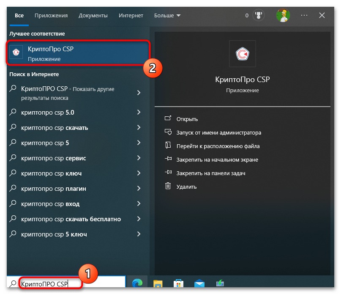Click Запуск от имени администратора
Viewport: 341px width, 294px height.
[x=219, y=133]
